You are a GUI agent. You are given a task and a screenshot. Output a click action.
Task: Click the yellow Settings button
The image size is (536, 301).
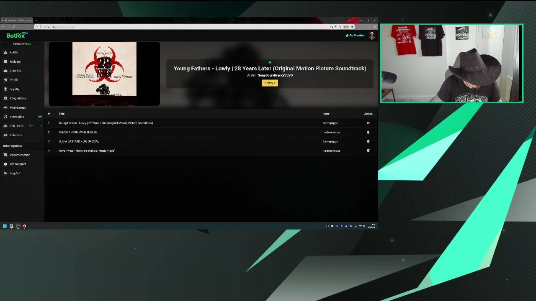270,83
